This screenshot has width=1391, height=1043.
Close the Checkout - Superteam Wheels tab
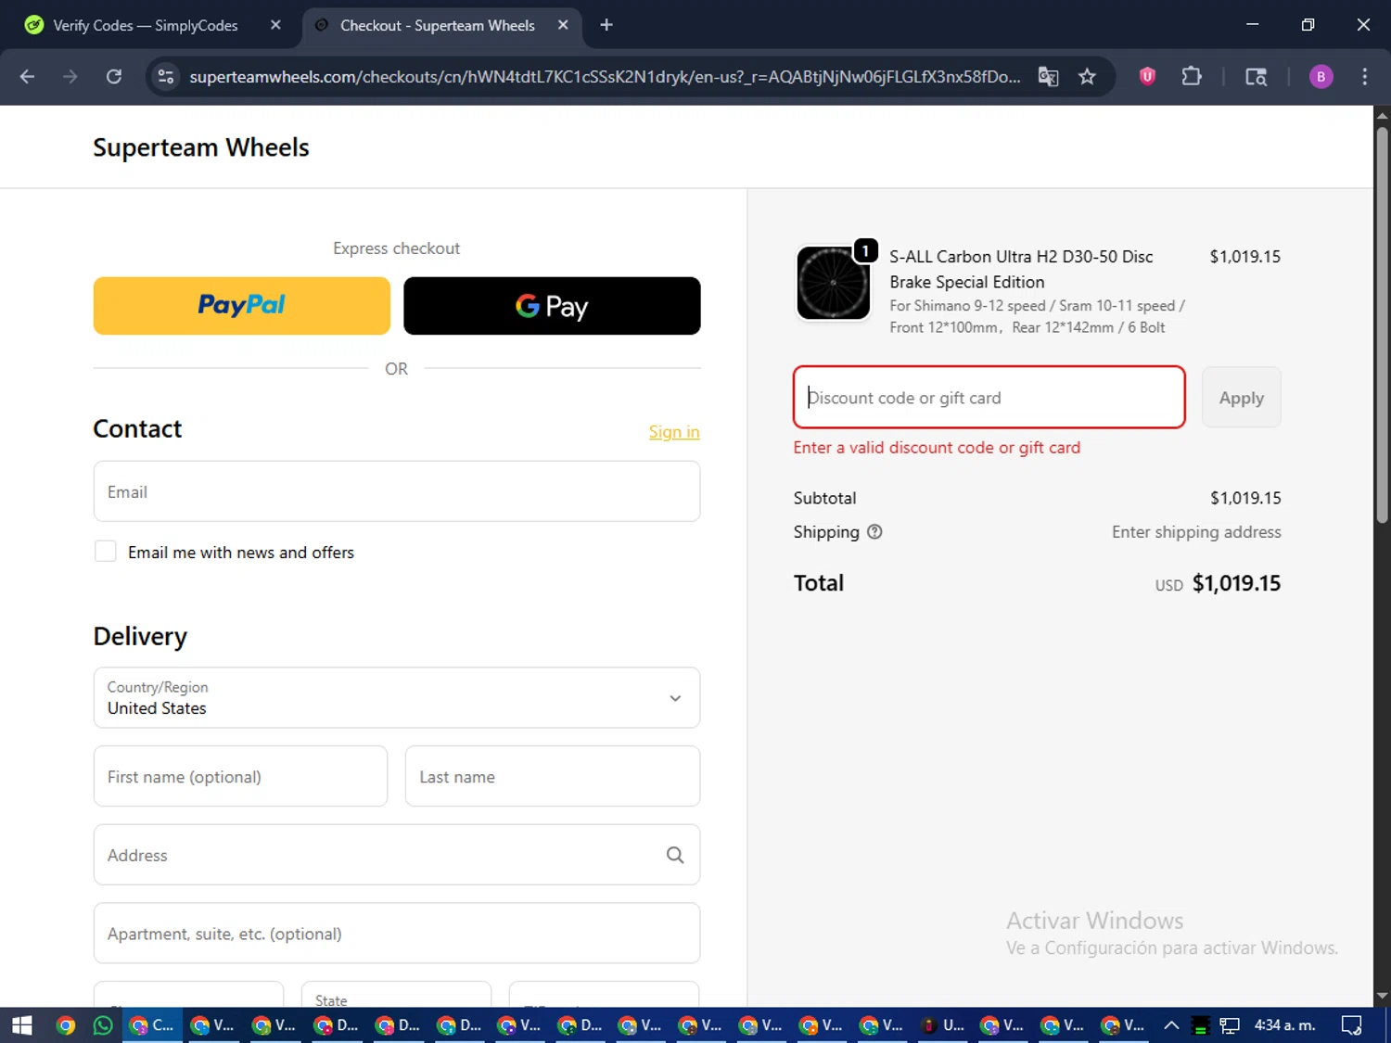[563, 25]
